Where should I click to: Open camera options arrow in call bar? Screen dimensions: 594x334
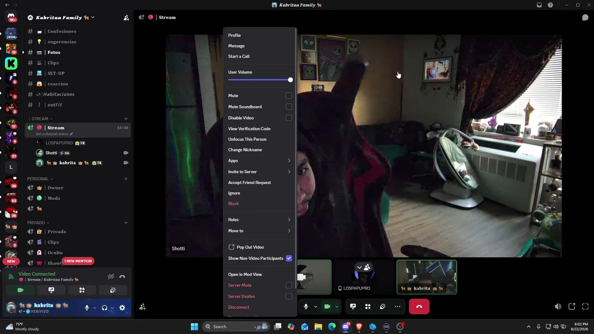point(337,307)
